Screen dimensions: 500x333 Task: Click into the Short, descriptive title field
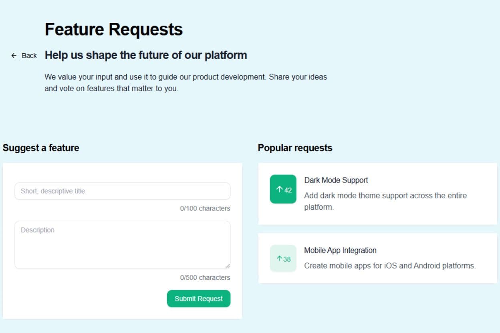click(x=122, y=191)
